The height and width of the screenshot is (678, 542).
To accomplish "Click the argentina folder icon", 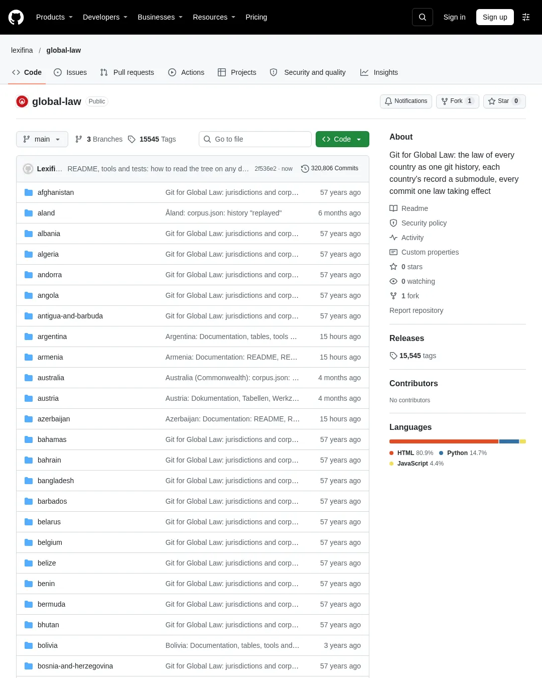I will (x=29, y=336).
